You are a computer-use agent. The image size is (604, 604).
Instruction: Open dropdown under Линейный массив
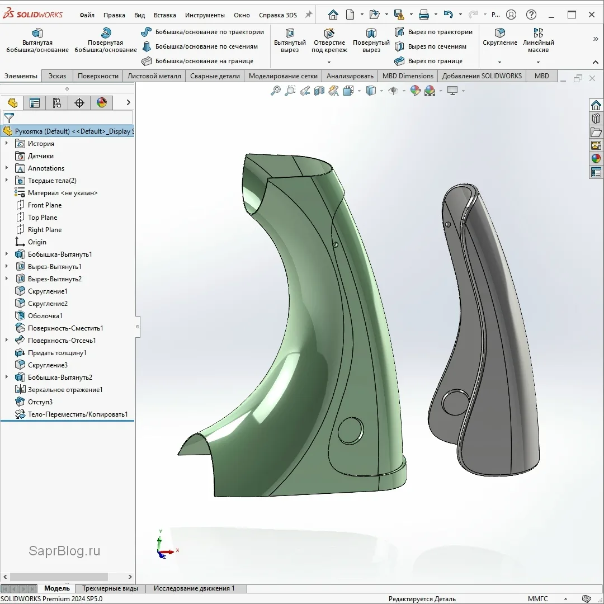tap(538, 62)
